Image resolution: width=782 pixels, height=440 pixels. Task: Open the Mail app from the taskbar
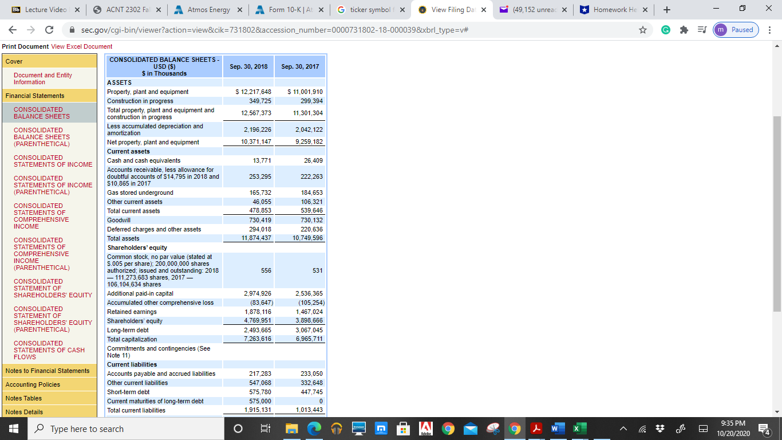click(469, 428)
